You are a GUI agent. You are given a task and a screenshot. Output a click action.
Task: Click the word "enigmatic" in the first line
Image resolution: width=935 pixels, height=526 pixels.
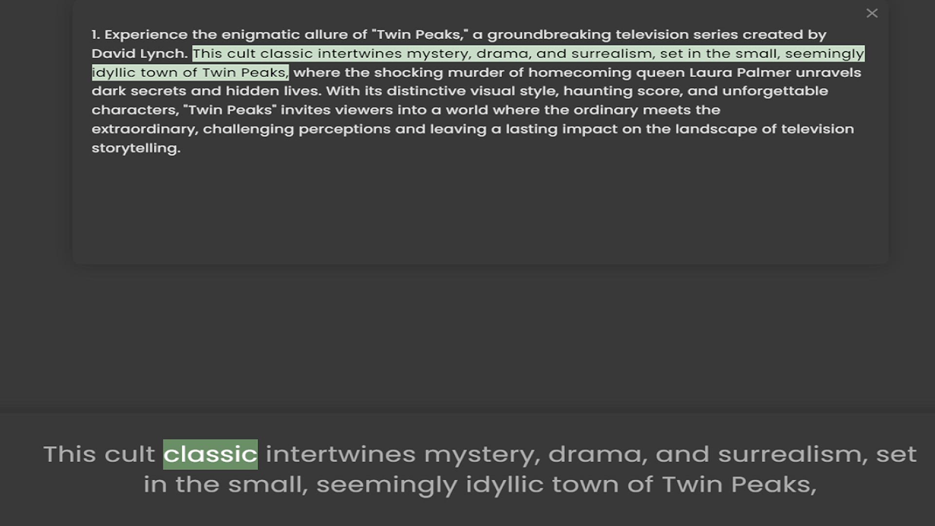tap(261, 35)
